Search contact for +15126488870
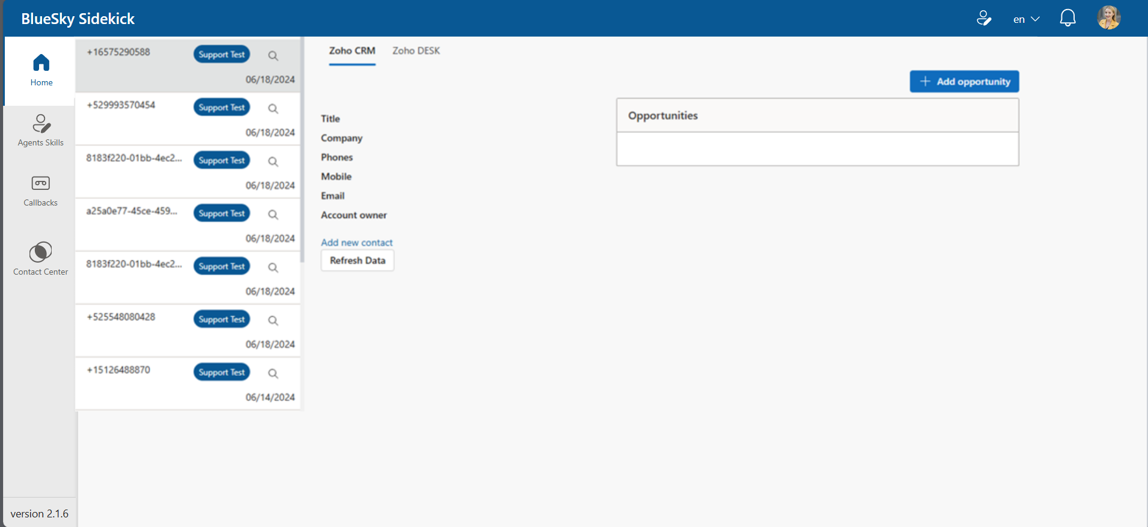Viewport: 1148px width, 527px height. click(x=273, y=373)
